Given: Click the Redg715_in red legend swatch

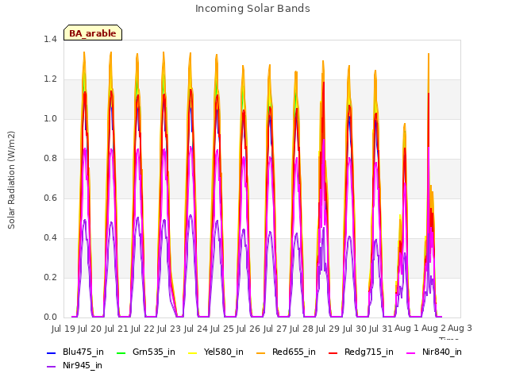Looking at the screenshot, I should click(x=333, y=352).
